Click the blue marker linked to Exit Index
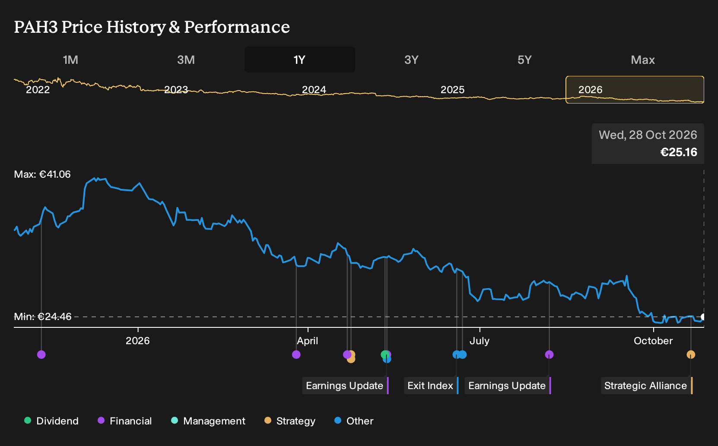 tap(457, 355)
